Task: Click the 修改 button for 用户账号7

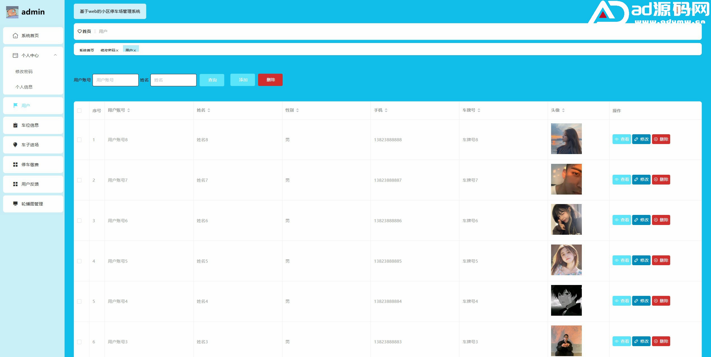Action: (x=641, y=179)
